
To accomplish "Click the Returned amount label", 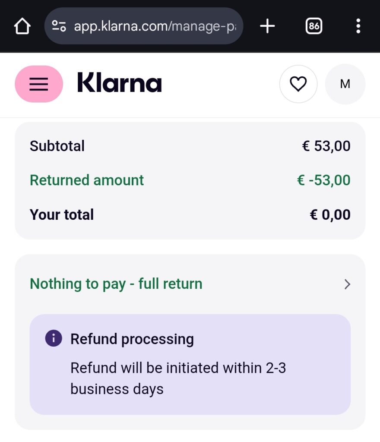I will 87,180.
